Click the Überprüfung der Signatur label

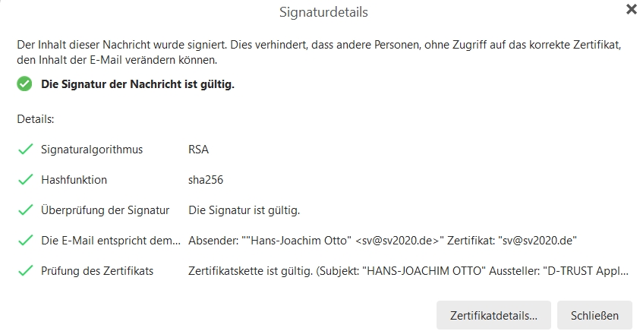coord(106,210)
